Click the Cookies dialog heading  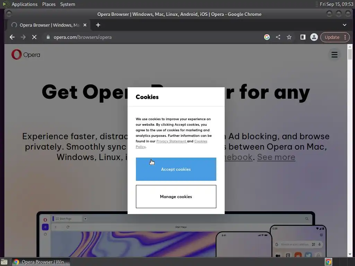coord(147,97)
